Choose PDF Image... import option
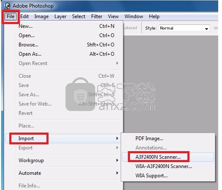This screenshot has height=190, width=222. coord(168,138)
